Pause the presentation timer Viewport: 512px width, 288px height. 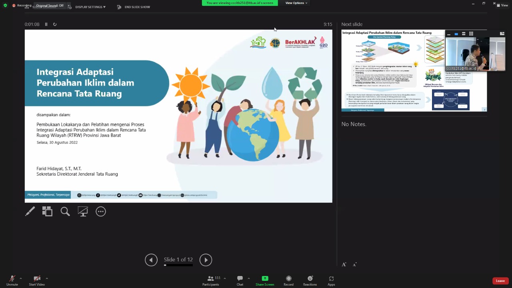tap(46, 24)
